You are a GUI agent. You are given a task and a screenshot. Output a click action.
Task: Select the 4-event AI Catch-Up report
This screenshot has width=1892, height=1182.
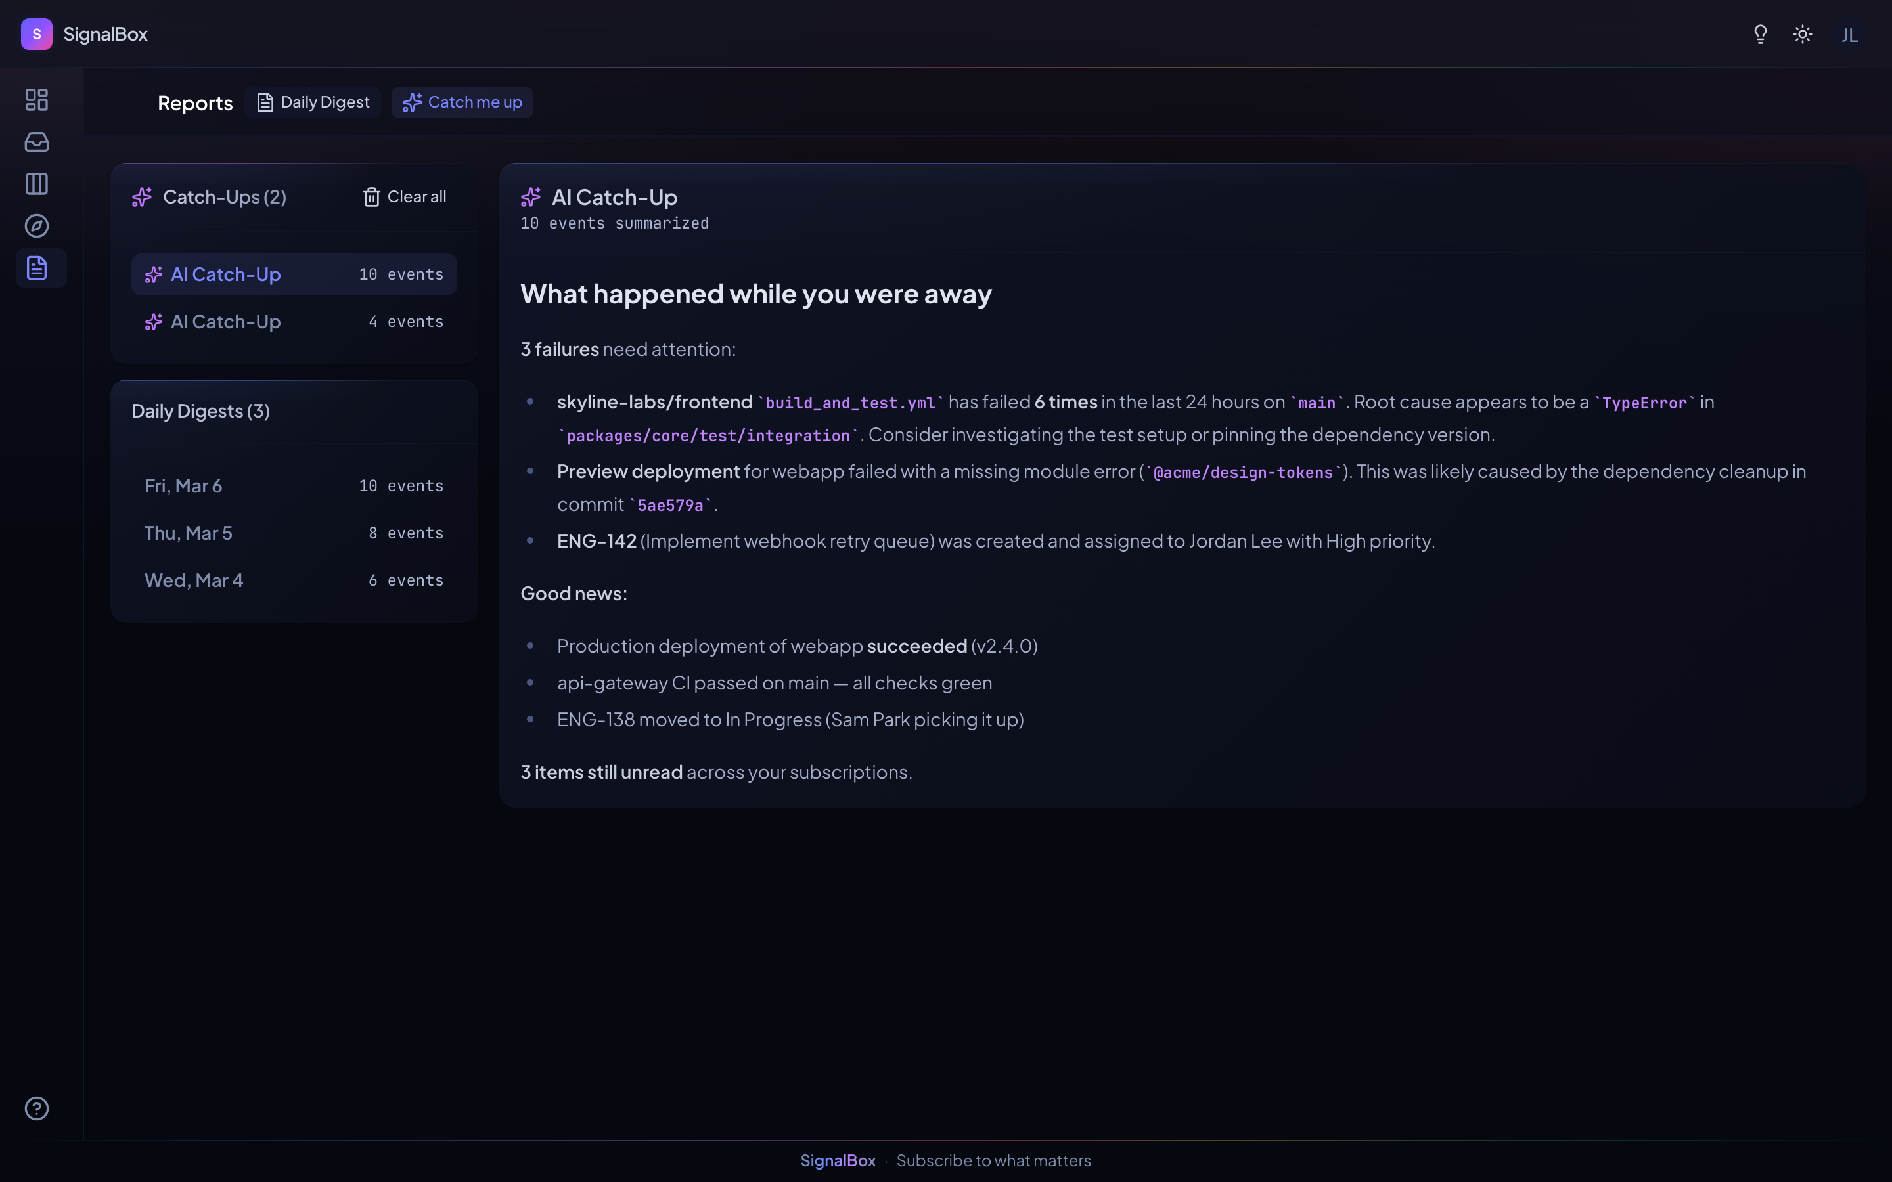(294, 321)
